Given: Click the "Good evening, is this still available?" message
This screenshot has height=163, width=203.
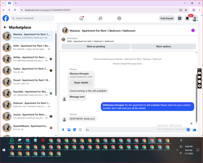Looking at the screenshot, I should [x=88, y=91].
